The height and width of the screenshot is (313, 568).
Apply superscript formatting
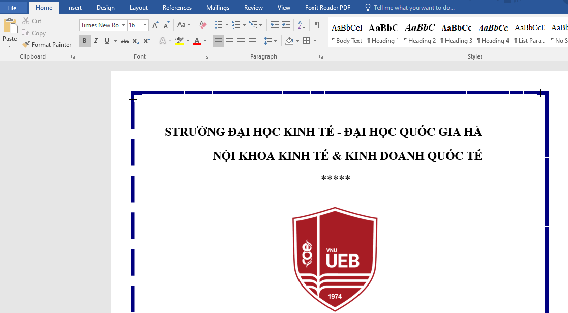(147, 41)
